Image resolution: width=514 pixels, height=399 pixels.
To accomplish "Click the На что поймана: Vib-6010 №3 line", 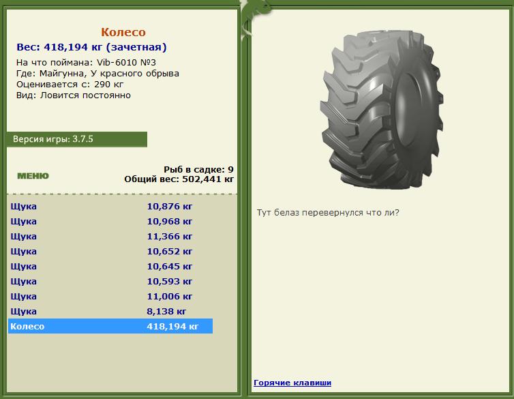I will click(86, 62).
